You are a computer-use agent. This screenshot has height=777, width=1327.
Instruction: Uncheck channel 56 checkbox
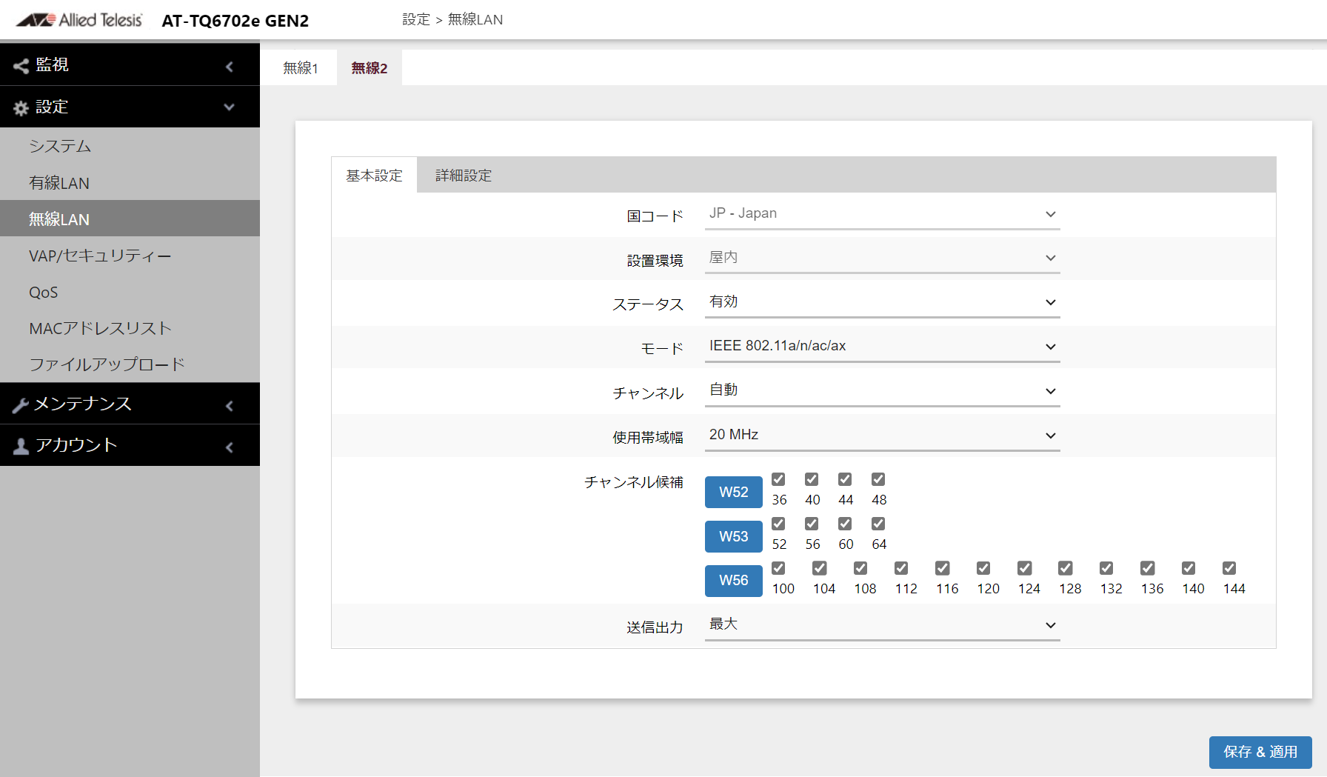pyautogui.click(x=812, y=524)
